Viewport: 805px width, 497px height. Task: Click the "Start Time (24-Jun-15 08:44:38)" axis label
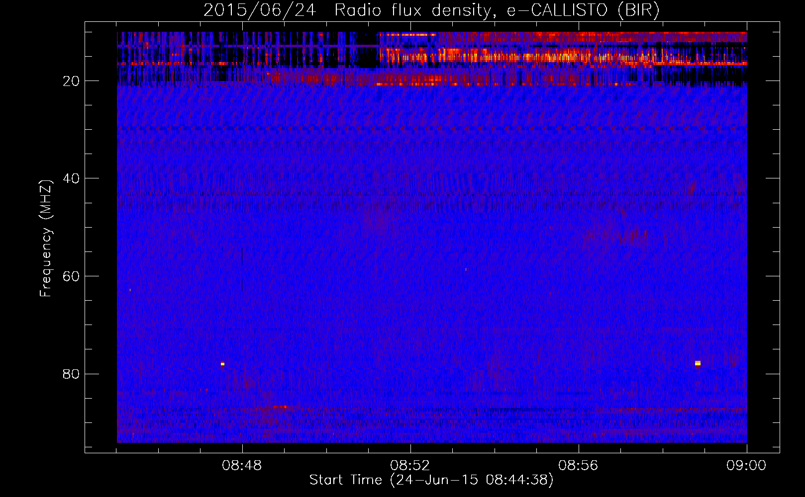[x=431, y=480]
